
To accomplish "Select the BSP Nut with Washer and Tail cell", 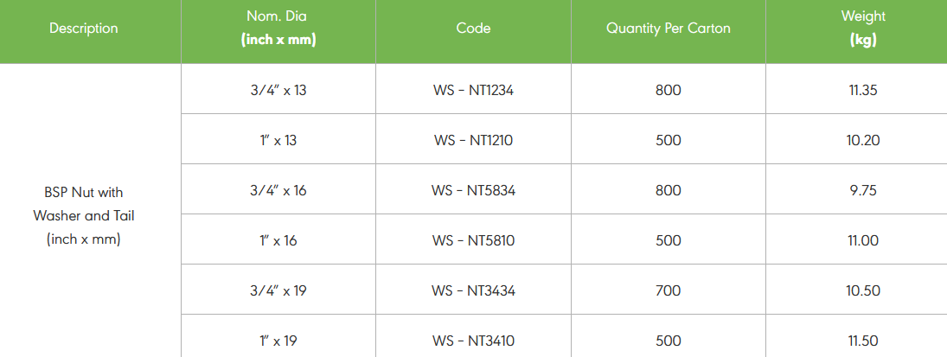I will tap(84, 215).
